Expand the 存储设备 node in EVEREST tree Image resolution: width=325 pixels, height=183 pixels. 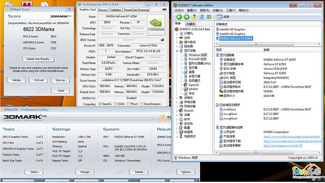tap(177, 102)
